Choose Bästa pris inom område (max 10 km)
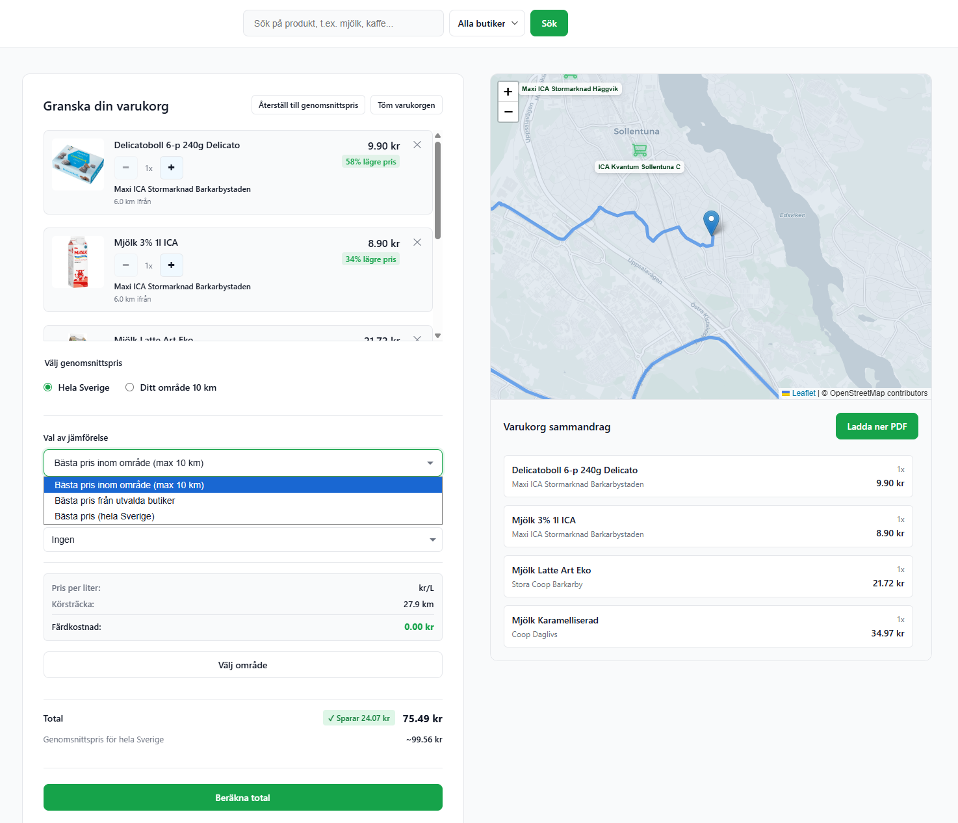The height and width of the screenshot is (823, 958). tap(243, 485)
